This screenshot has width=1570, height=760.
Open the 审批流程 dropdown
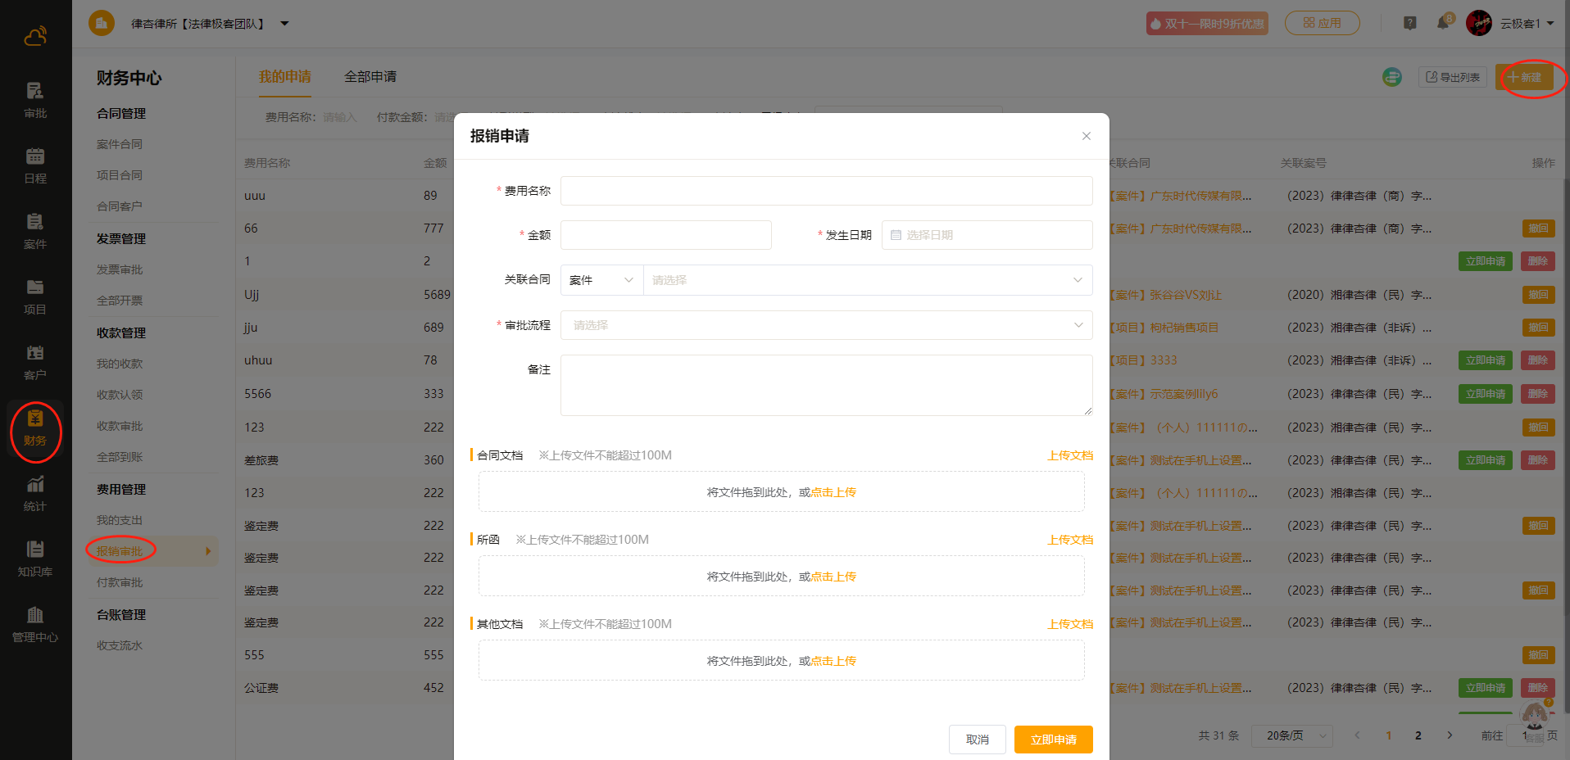pyautogui.click(x=826, y=325)
